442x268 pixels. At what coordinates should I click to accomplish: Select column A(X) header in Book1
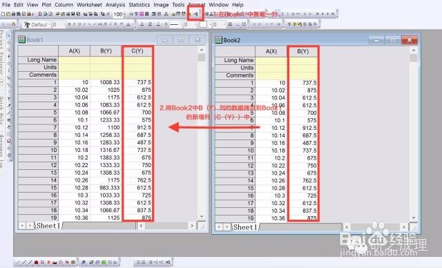[x=74, y=51]
